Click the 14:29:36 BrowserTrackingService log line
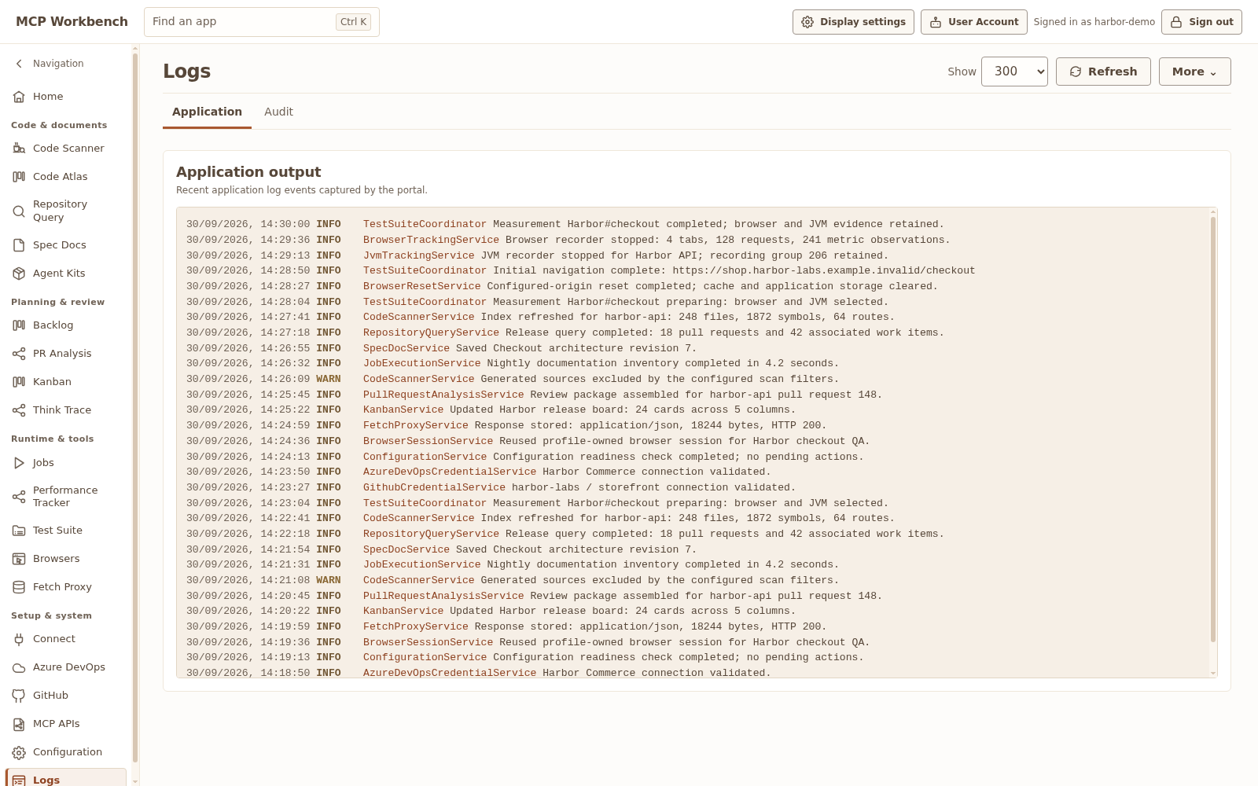1258x786 pixels. point(568,240)
